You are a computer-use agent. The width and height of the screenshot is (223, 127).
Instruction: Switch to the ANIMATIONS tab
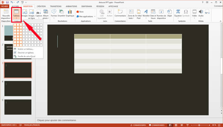coord(71,6)
